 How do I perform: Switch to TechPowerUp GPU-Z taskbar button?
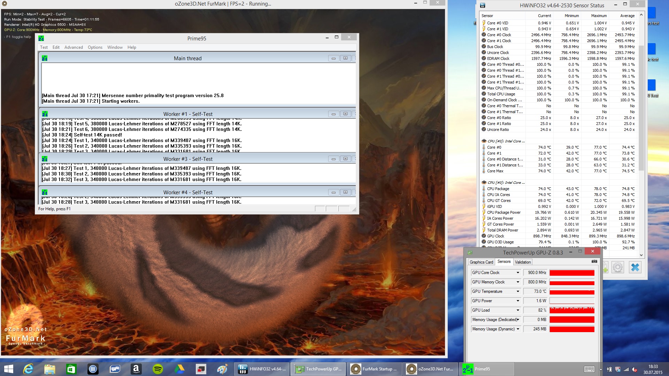(318, 369)
